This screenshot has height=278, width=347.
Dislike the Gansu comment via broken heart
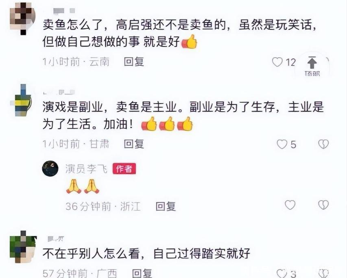pyautogui.click(x=323, y=144)
